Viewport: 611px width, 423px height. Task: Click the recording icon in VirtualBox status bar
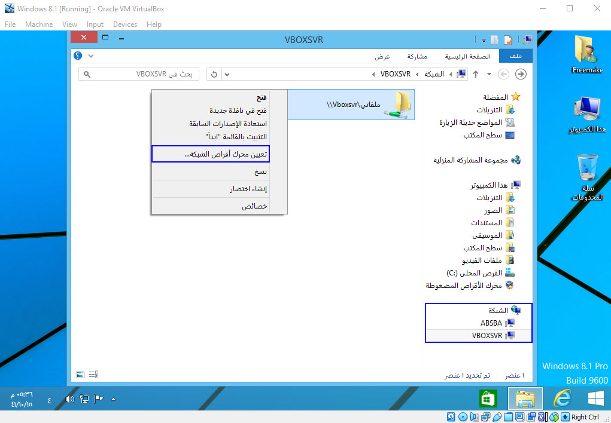tap(531, 417)
